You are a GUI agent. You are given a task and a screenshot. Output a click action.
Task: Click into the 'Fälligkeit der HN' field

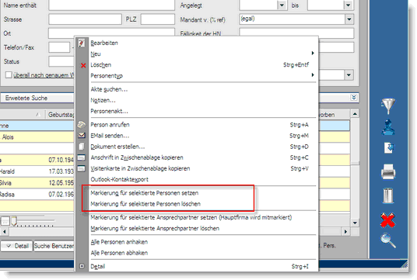coord(296,33)
